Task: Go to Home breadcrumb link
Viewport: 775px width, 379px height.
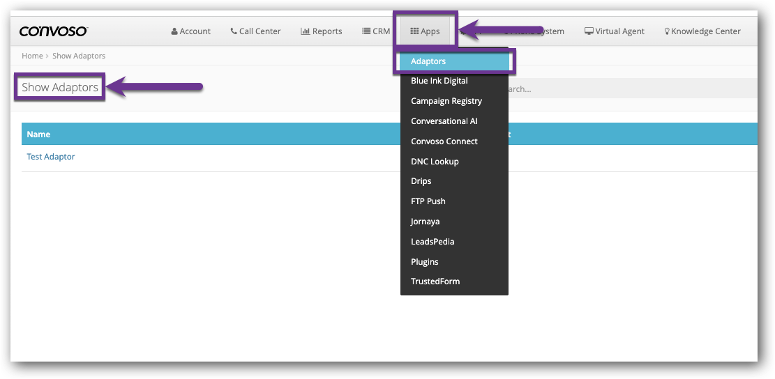Action: pos(32,56)
